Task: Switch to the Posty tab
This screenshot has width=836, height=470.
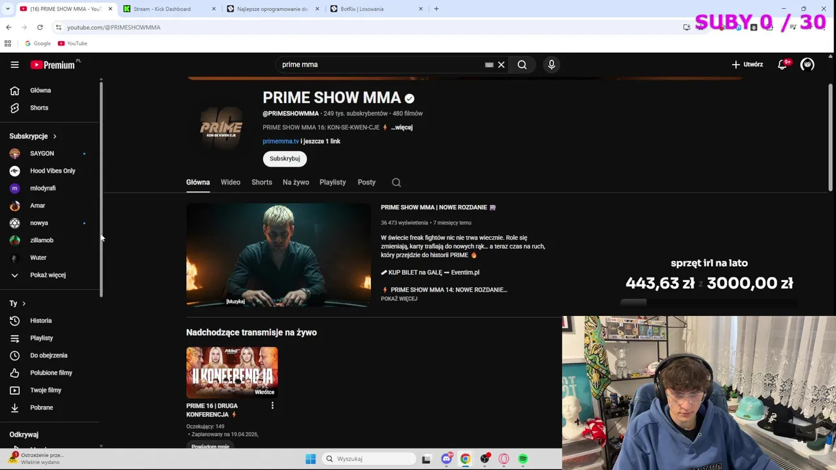Action: click(x=366, y=182)
